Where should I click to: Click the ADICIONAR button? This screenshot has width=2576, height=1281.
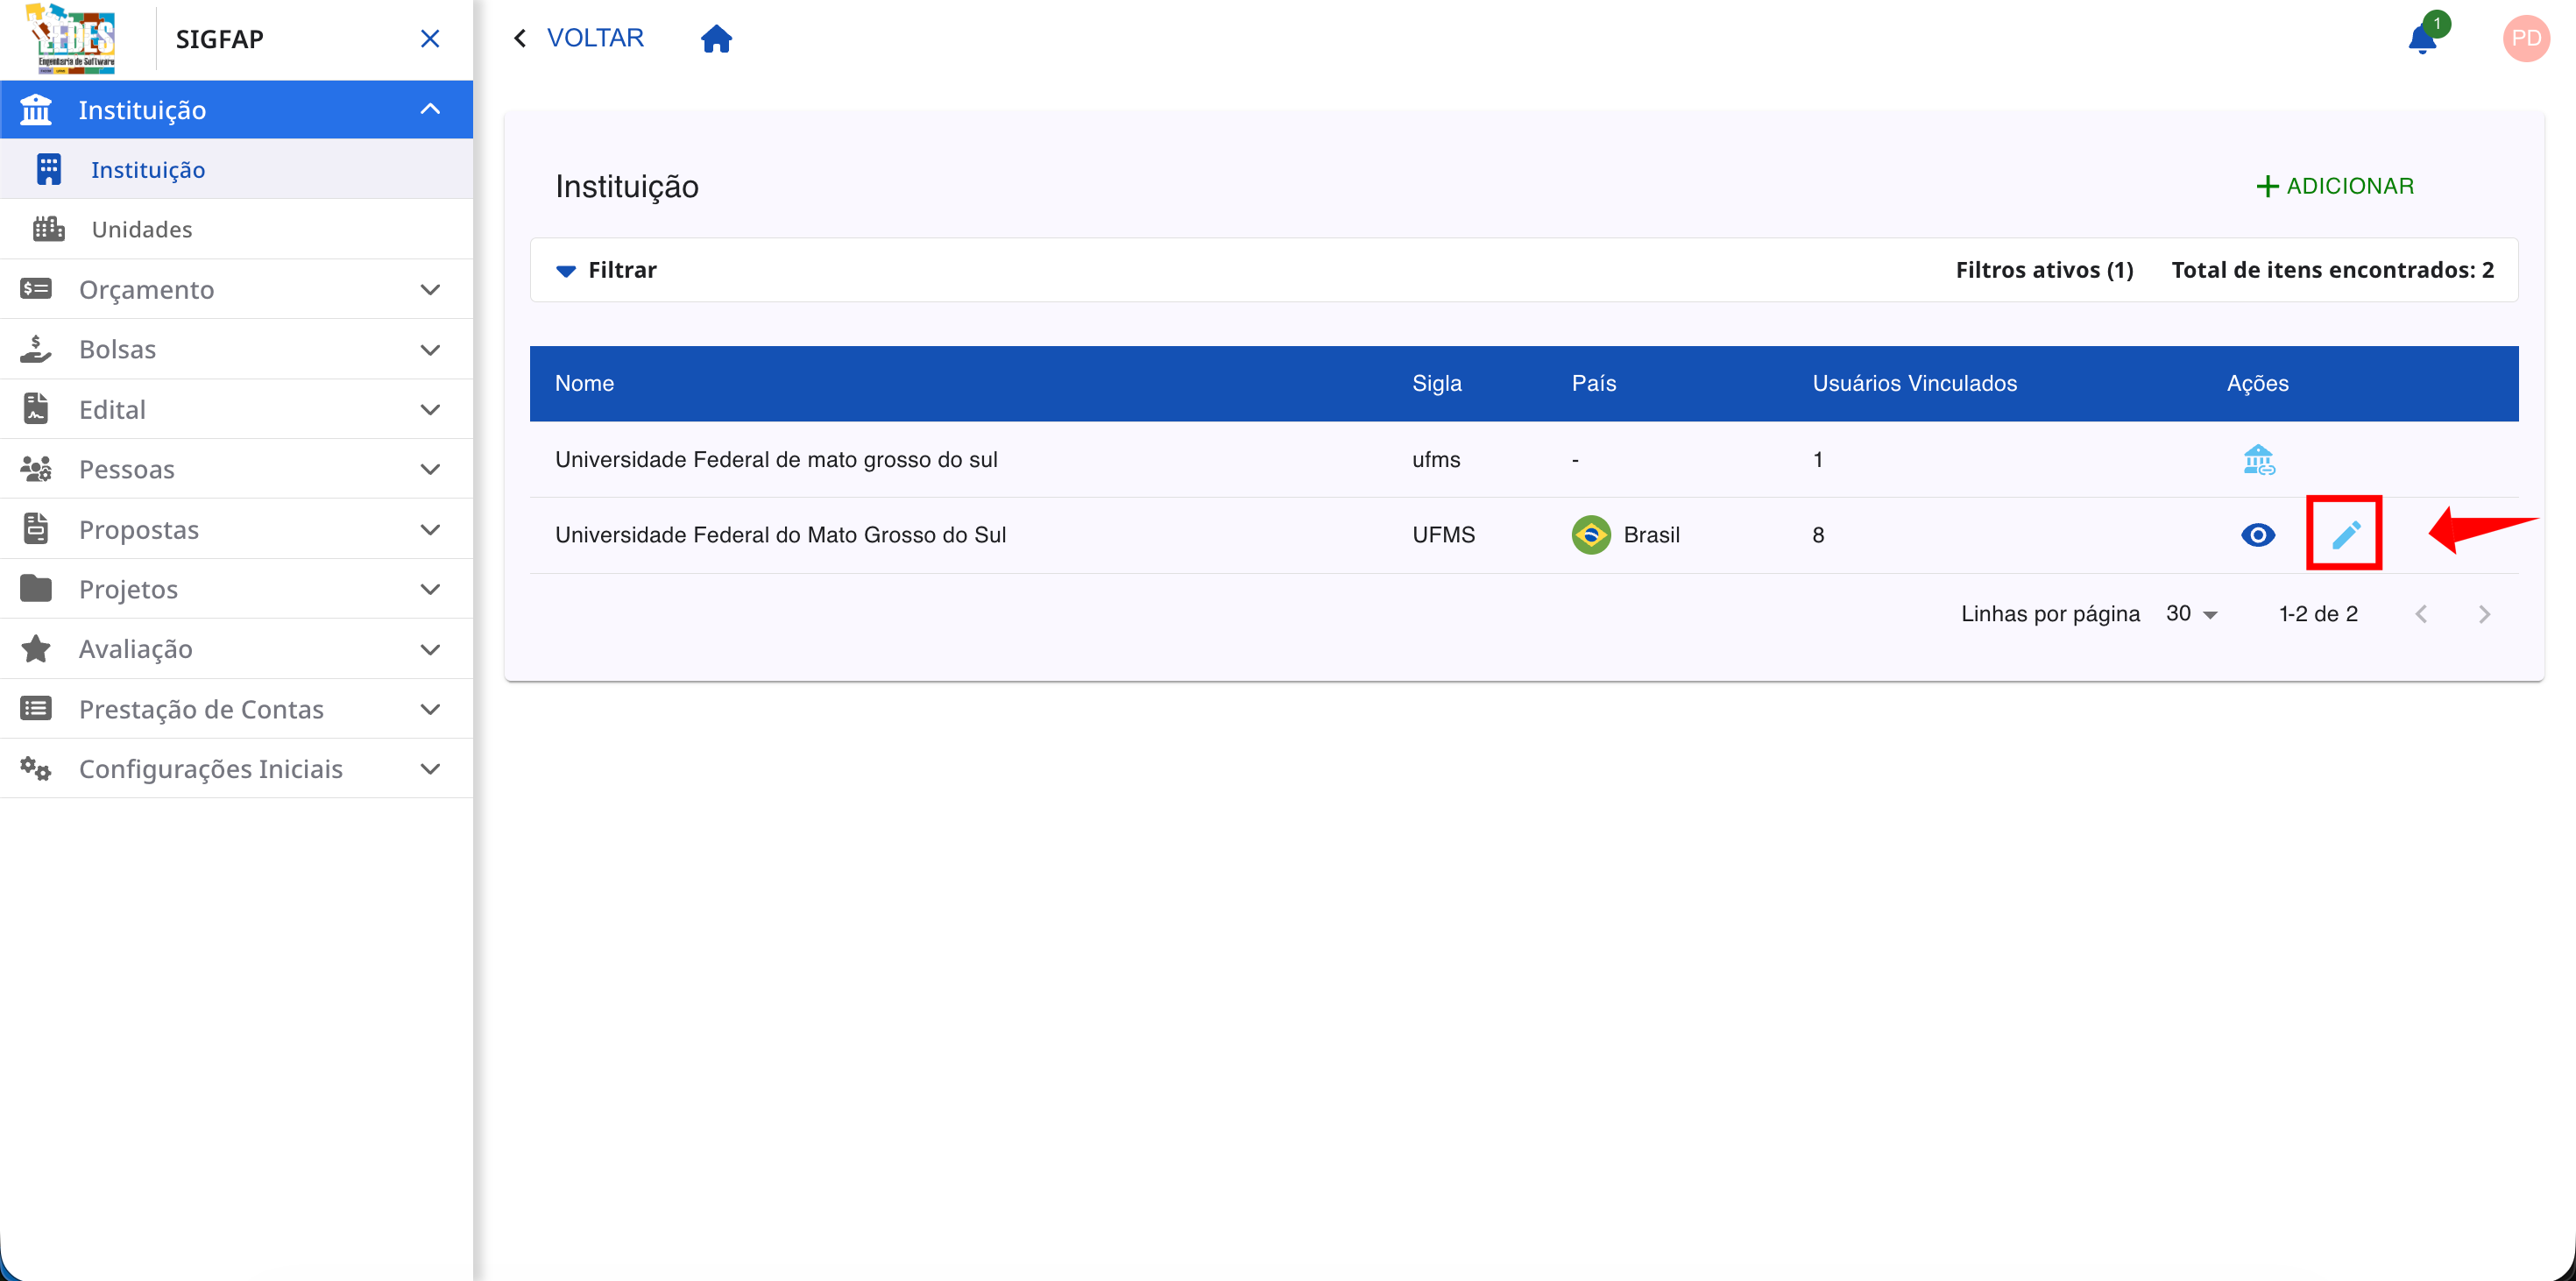point(2335,186)
